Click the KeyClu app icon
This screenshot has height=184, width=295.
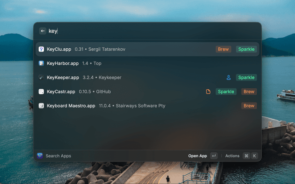[x=41, y=49]
